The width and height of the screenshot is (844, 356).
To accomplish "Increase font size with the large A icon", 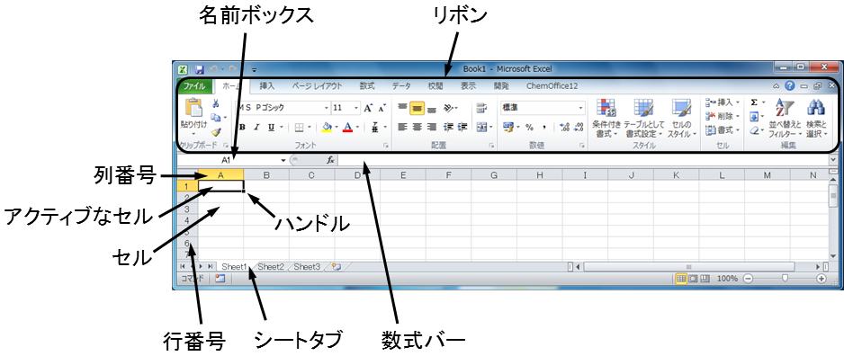I will [368, 108].
